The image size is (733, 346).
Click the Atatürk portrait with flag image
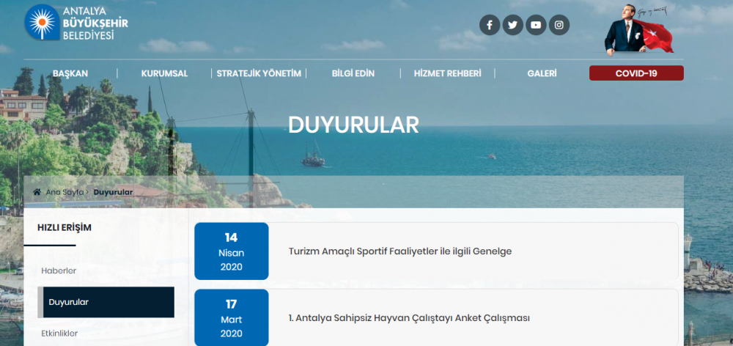click(x=639, y=30)
